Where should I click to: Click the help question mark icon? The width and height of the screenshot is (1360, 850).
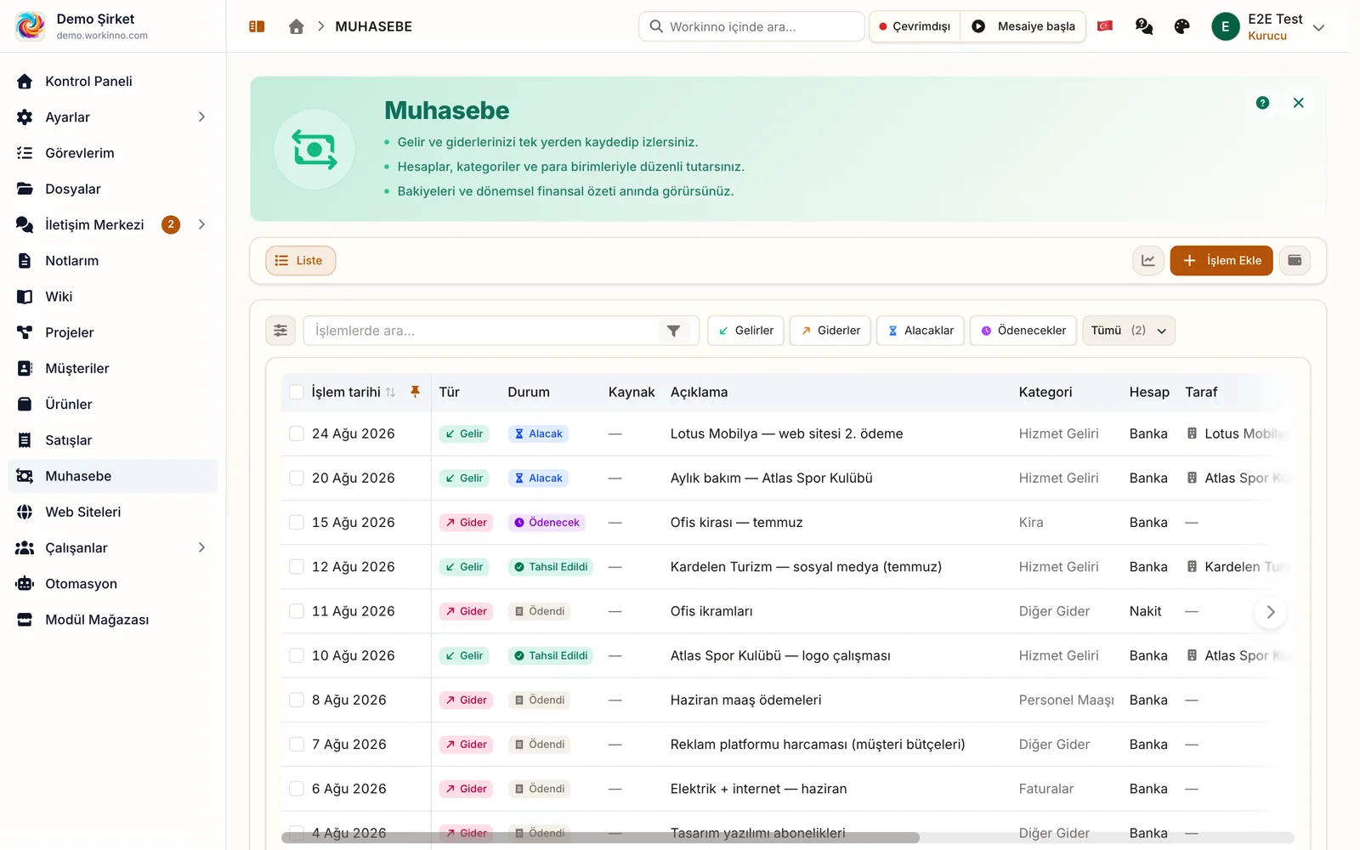coord(1263,103)
